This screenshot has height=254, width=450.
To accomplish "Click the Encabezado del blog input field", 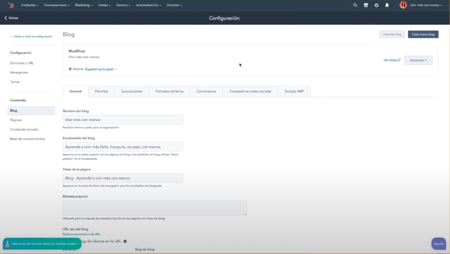I will coord(123,147).
